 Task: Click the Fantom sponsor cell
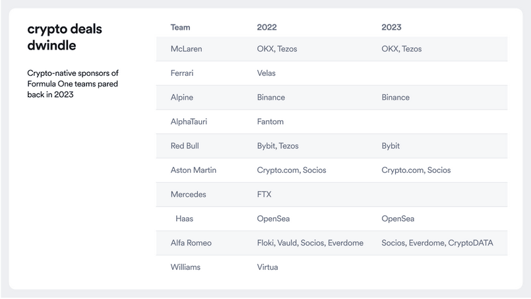click(270, 121)
